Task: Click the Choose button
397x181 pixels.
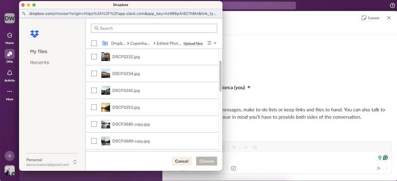Action: [x=206, y=161]
